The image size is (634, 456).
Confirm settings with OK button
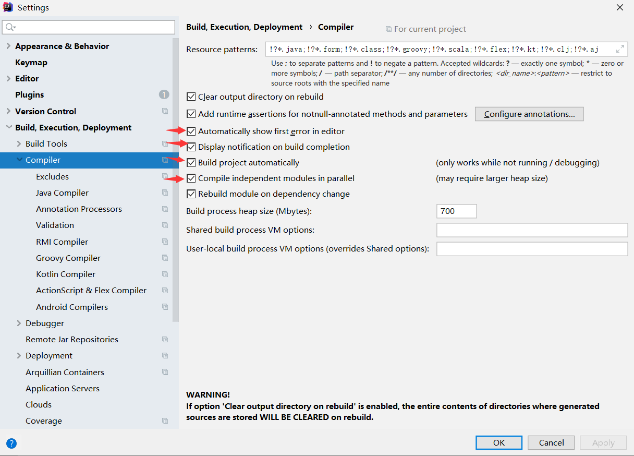click(499, 442)
